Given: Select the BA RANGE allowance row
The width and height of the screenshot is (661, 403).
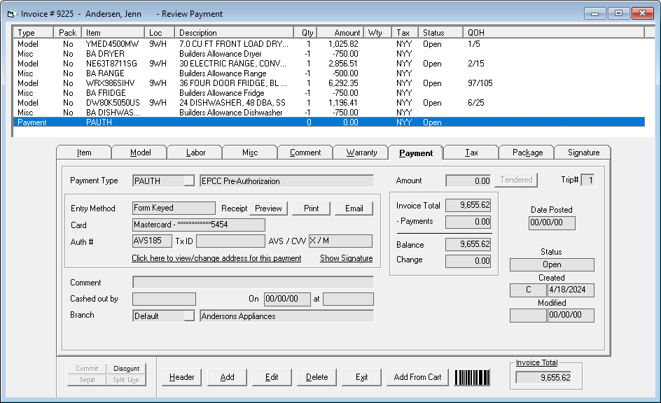Looking at the screenshot, I should pos(329,73).
